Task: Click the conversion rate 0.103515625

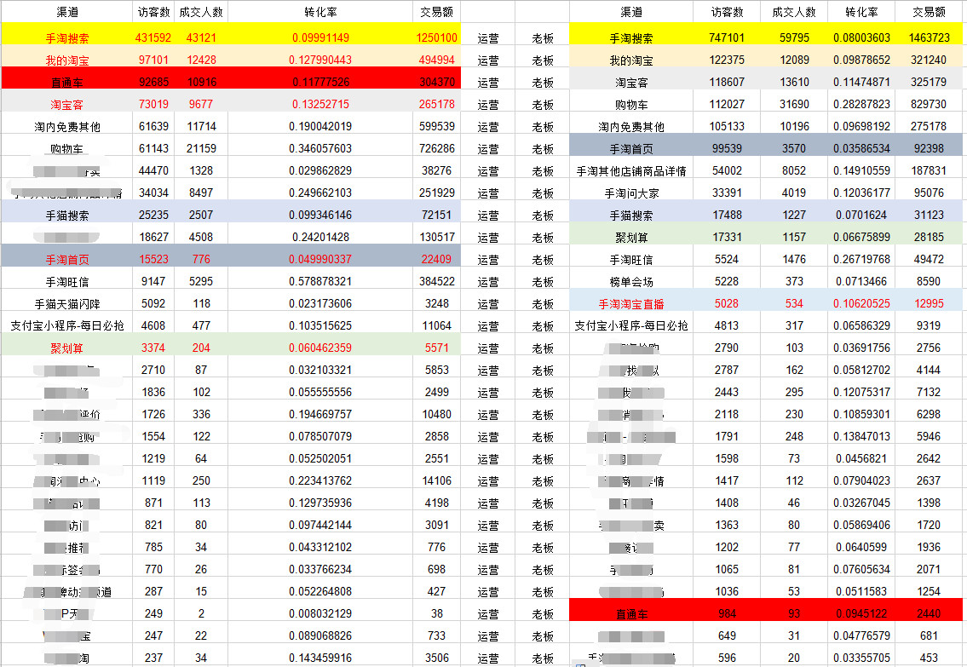Action: coord(320,326)
